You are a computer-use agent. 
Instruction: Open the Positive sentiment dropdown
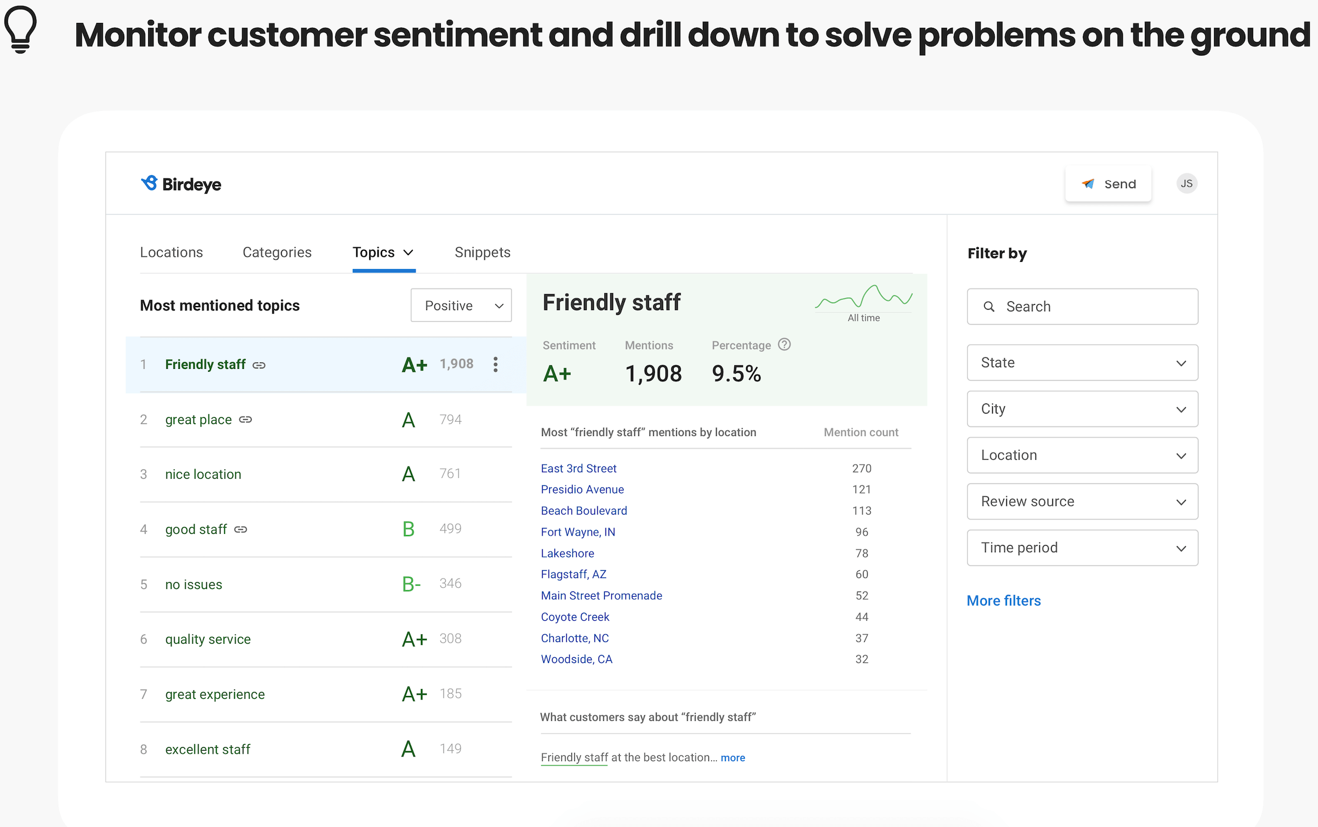[x=461, y=305]
